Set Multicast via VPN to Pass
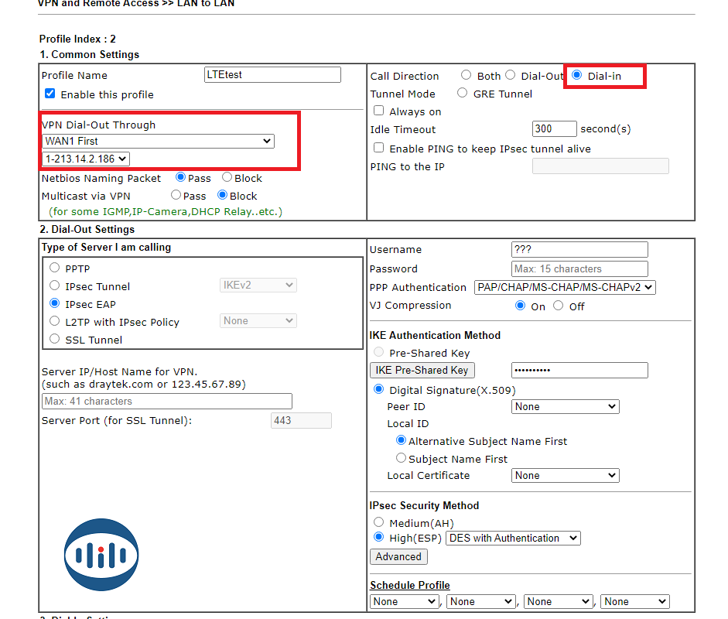Viewport: 728px width, 619px height. [176, 195]
